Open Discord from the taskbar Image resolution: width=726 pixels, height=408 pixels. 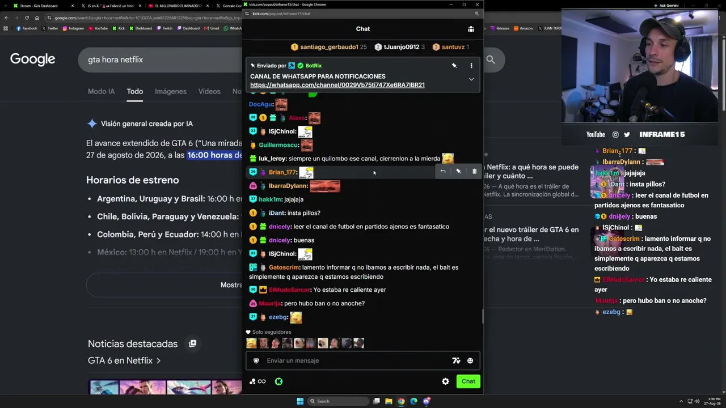pyautogui.click(x=427, y=401)
